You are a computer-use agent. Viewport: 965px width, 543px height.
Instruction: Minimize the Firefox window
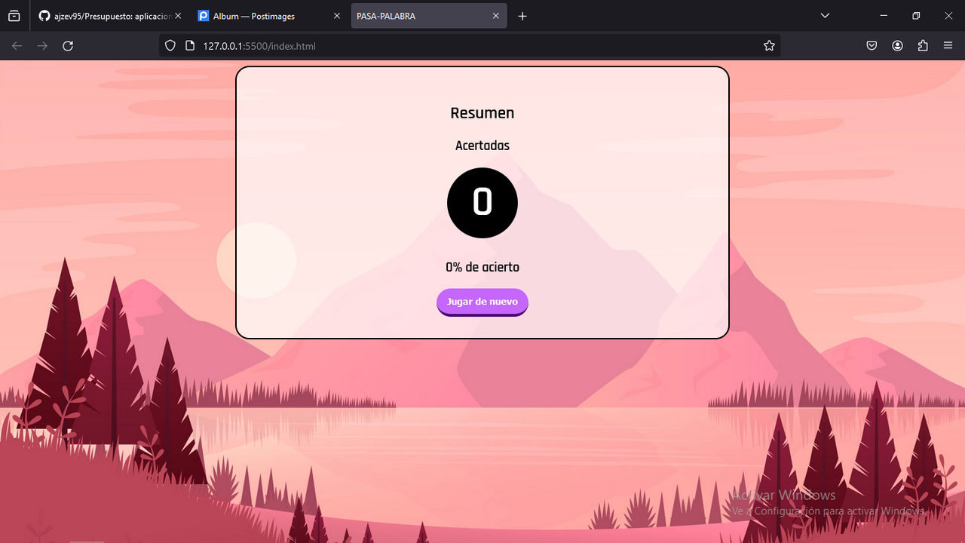click(x=885, y=16)
